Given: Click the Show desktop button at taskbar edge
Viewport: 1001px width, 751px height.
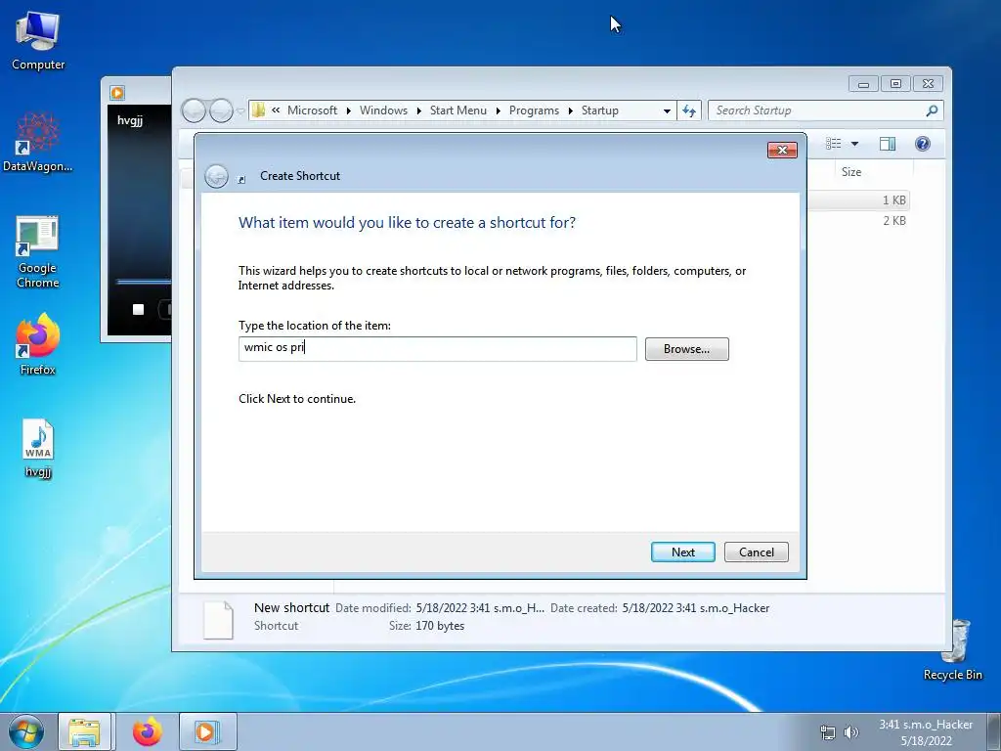Looking at the screenshot, I should coord(994,731).
